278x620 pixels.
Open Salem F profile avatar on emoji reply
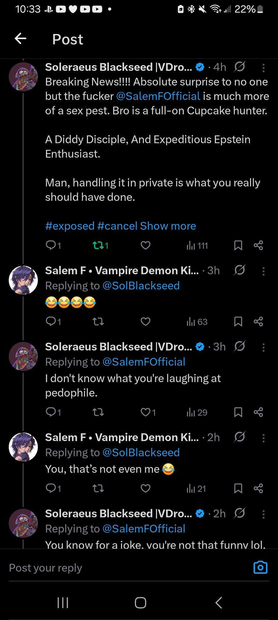[x=23, y=280]
